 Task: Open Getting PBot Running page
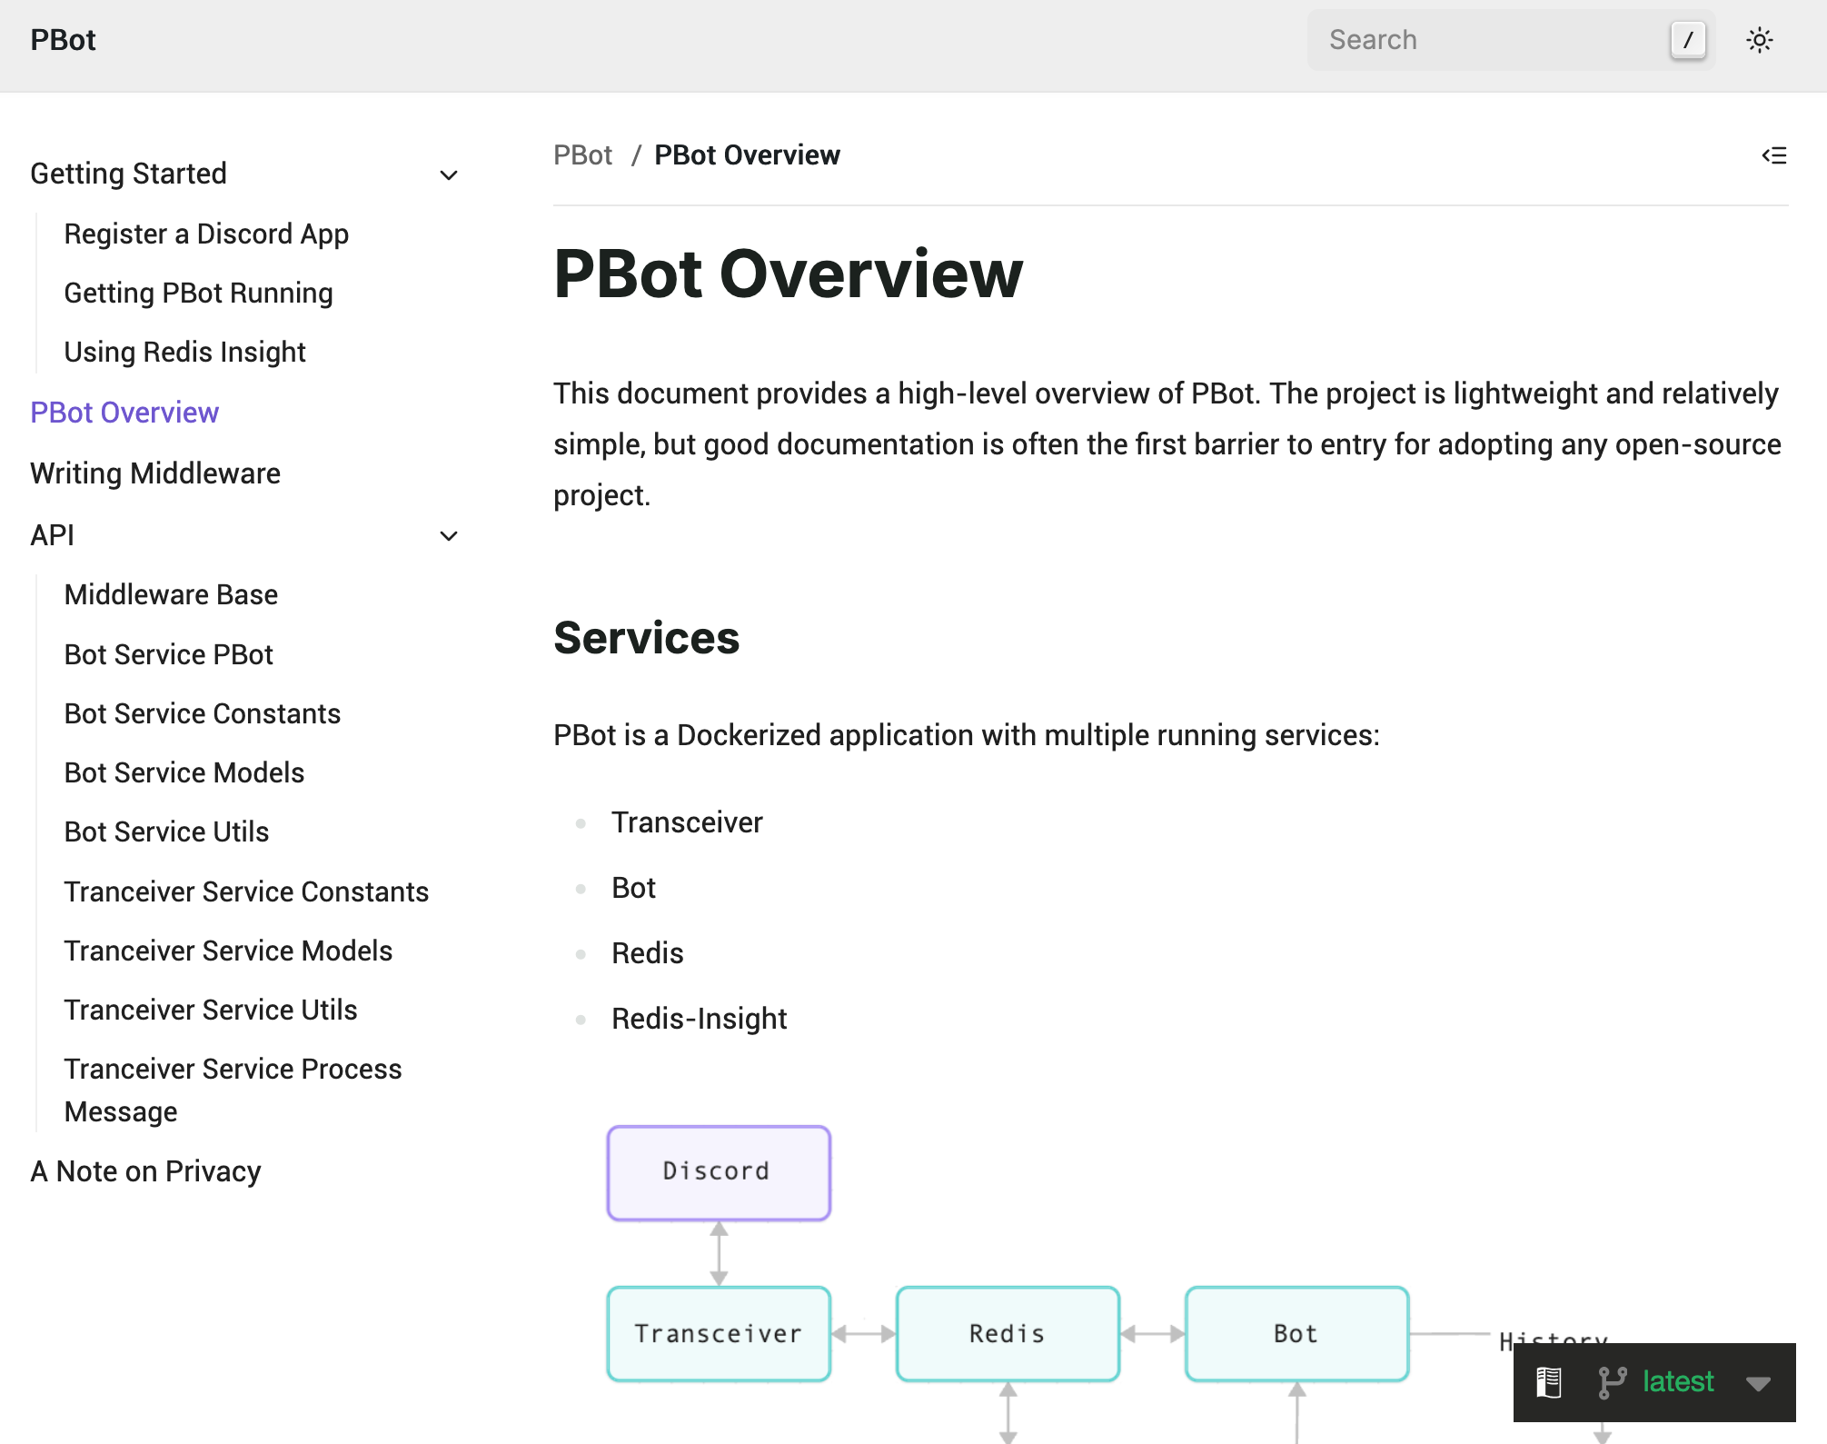point(198,294)
